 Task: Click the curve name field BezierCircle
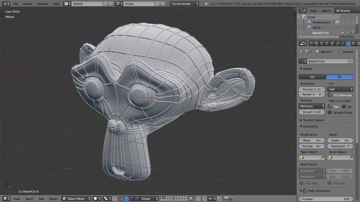(328, 61)
